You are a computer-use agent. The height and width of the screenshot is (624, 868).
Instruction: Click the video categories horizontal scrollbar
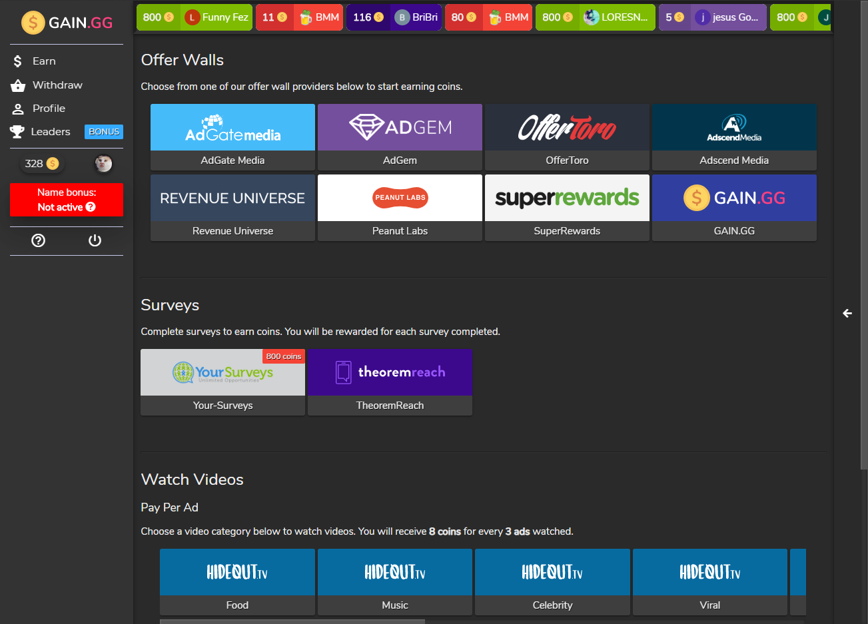pyautogui.click(x=292, y=621)
